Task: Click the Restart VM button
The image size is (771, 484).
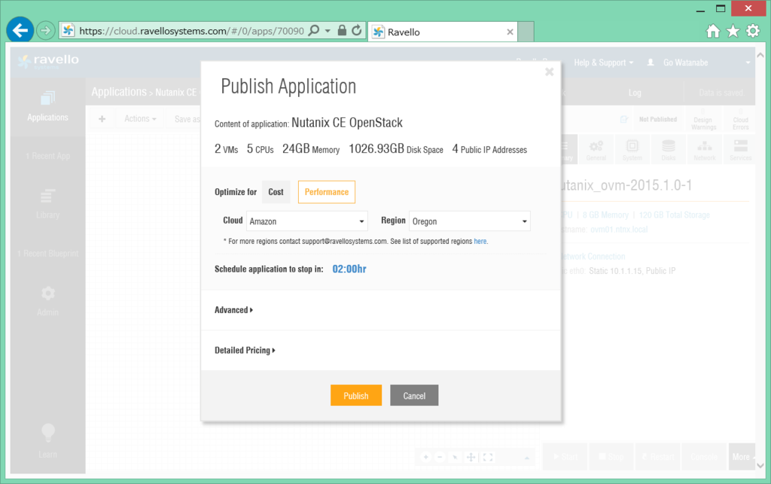Action: 658,456
